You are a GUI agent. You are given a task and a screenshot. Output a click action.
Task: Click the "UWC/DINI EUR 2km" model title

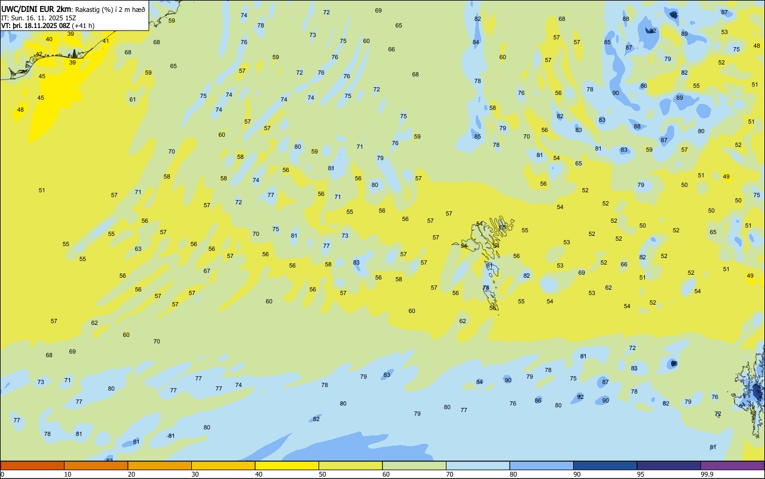[x=36, y=8]
